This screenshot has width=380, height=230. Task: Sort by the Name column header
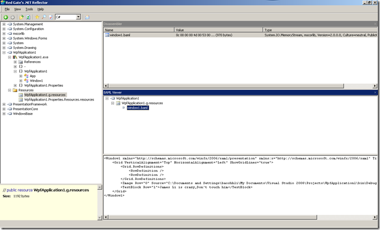(139, 30)
